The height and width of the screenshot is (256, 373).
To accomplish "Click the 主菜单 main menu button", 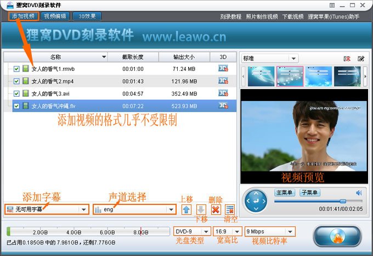I will (285, 192).
